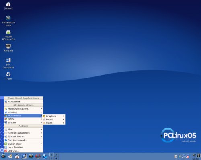Open the Trash desktop icon
Viewport: 201px width, 160px height.
[x=8, y=76]
